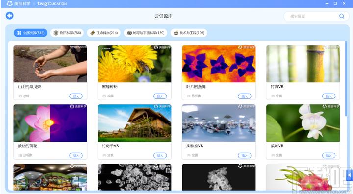
Task: Click the 云资源库 page title
Action: click(163, 16)
